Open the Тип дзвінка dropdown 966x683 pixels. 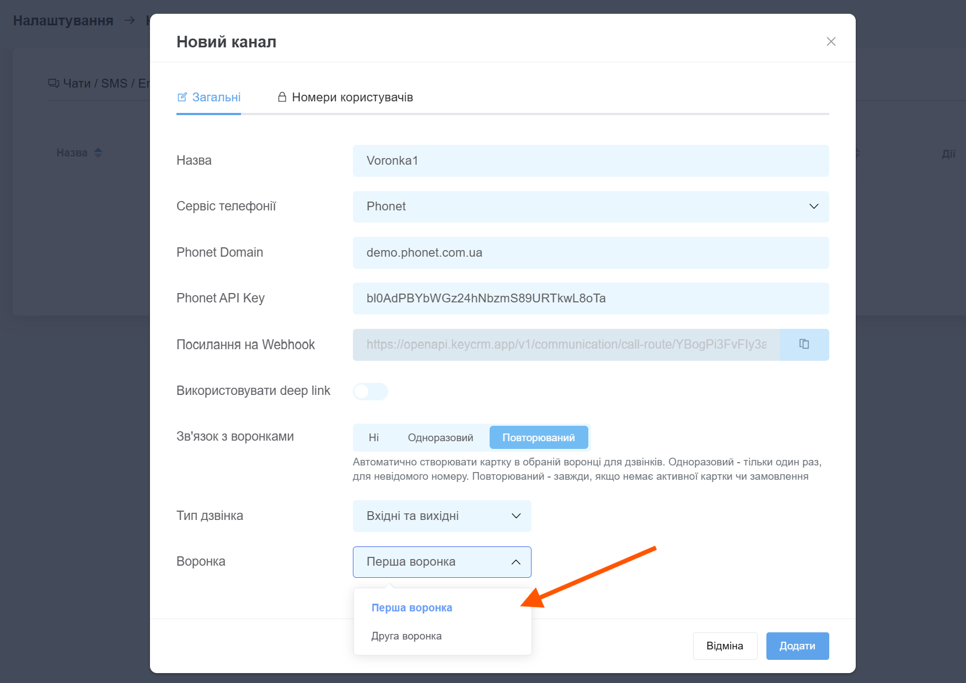pyautogui.click(x=442, y=516)
